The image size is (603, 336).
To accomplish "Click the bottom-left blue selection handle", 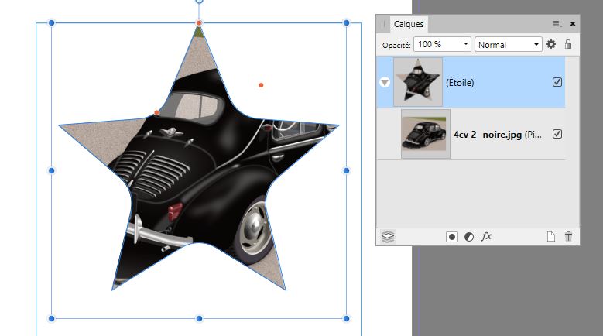I will point(52,318).
